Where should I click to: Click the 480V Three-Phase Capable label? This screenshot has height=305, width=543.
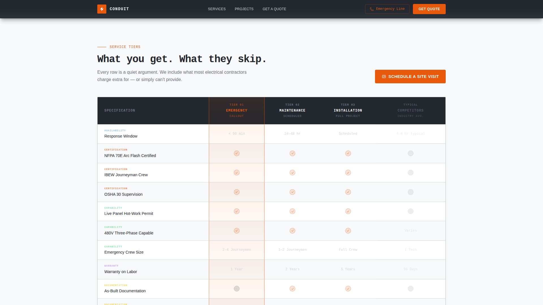tap(129, 233)
